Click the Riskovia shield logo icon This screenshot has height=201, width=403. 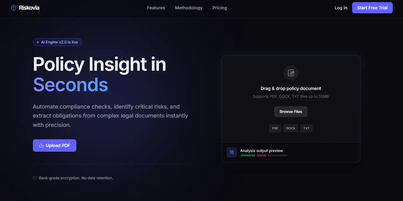click(14, 8)
